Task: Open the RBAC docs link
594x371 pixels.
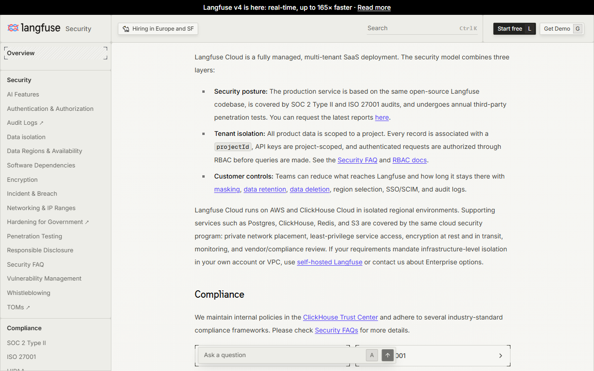Action: point(409,160)
